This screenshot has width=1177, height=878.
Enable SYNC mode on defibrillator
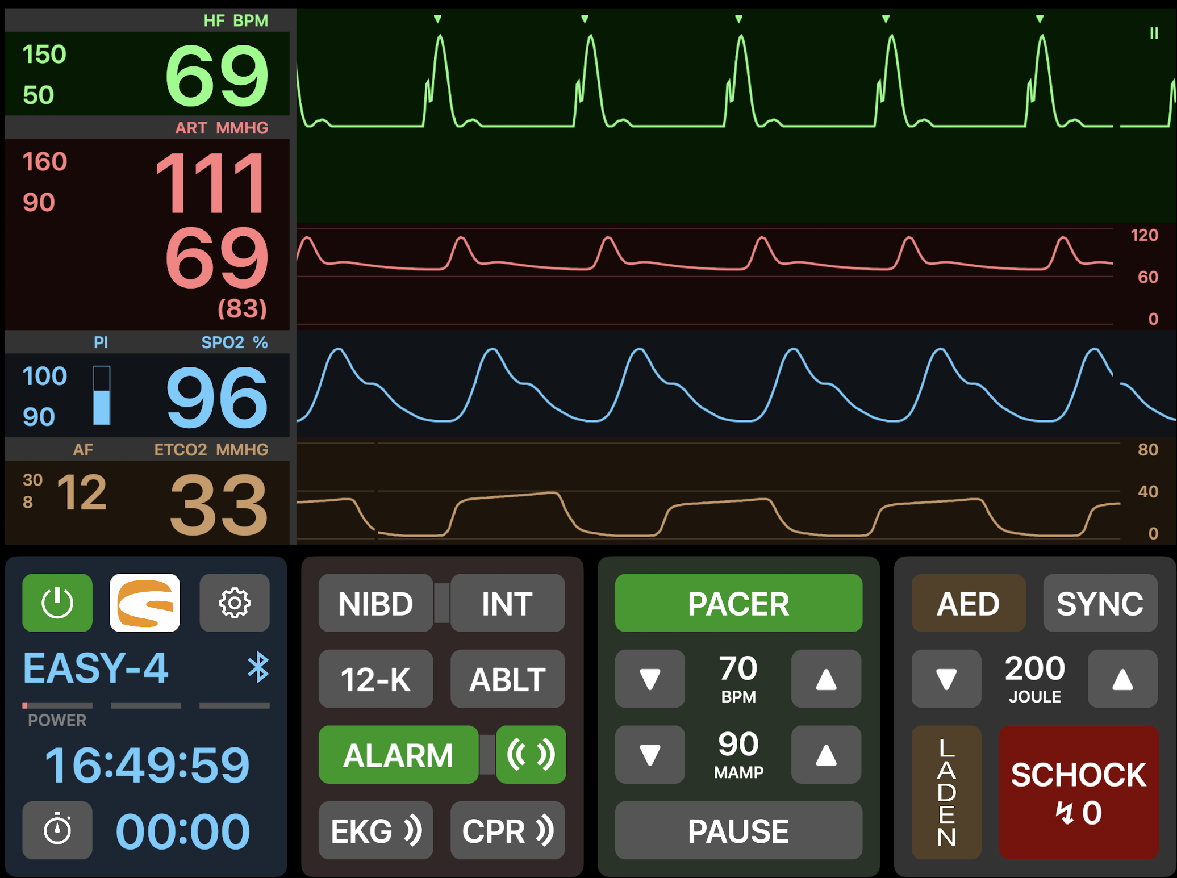tap(1100, 603)
